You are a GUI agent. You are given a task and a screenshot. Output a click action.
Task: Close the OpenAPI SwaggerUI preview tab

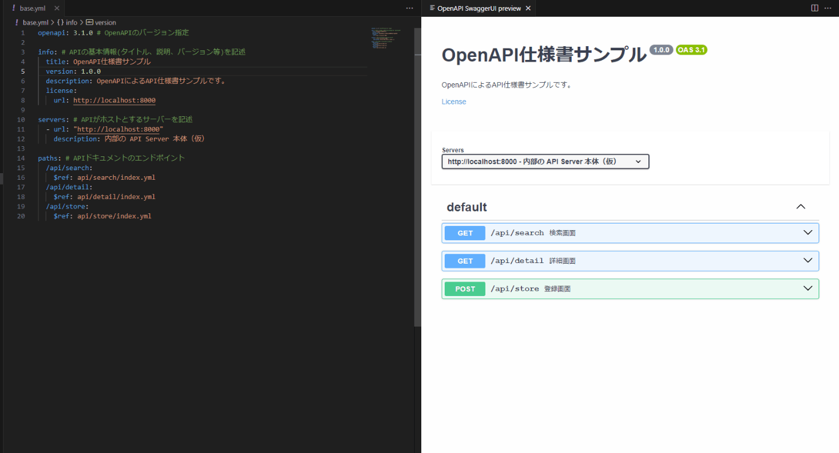[x=528, y=8]
